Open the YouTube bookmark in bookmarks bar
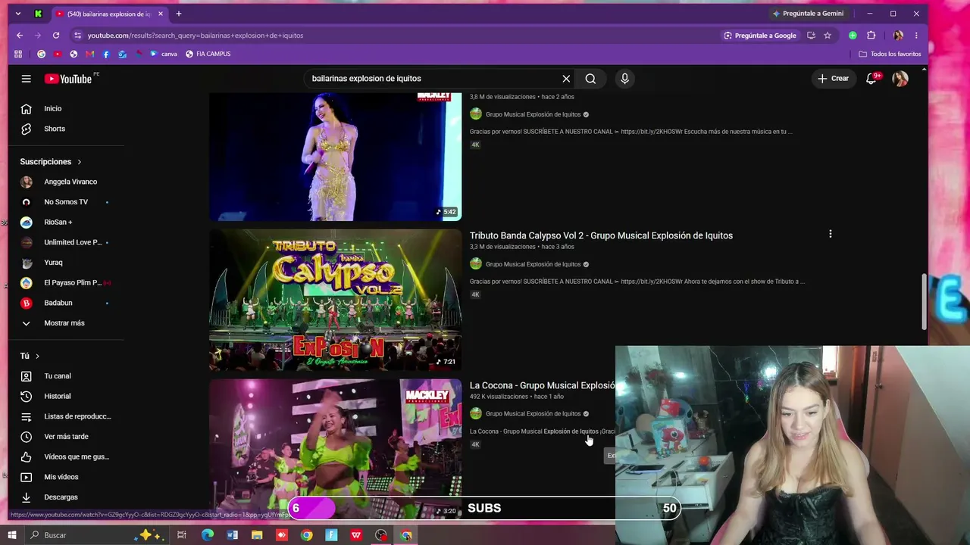 (58, 54)
